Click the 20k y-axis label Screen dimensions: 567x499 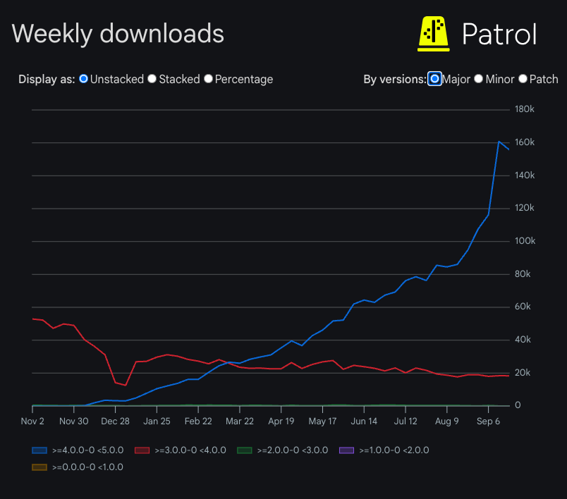tap(523, 373)
